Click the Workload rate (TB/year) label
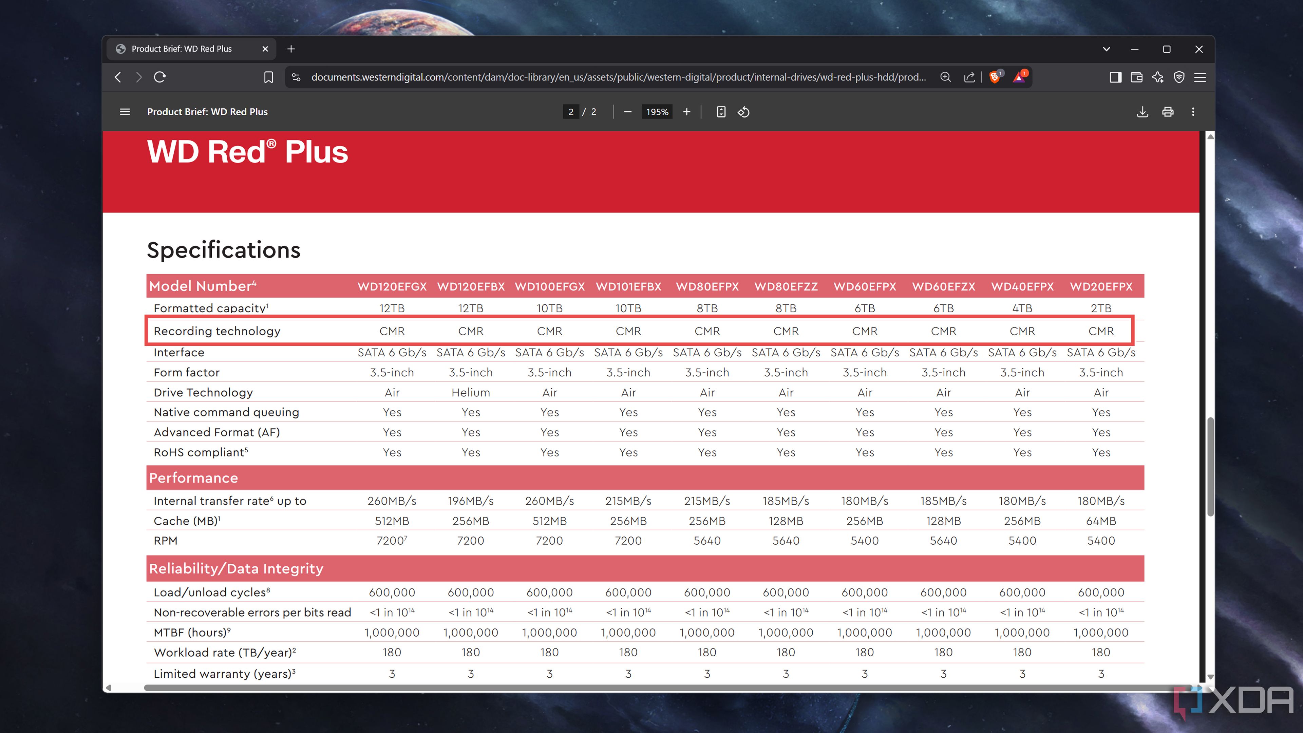 [x=225, y=653]
